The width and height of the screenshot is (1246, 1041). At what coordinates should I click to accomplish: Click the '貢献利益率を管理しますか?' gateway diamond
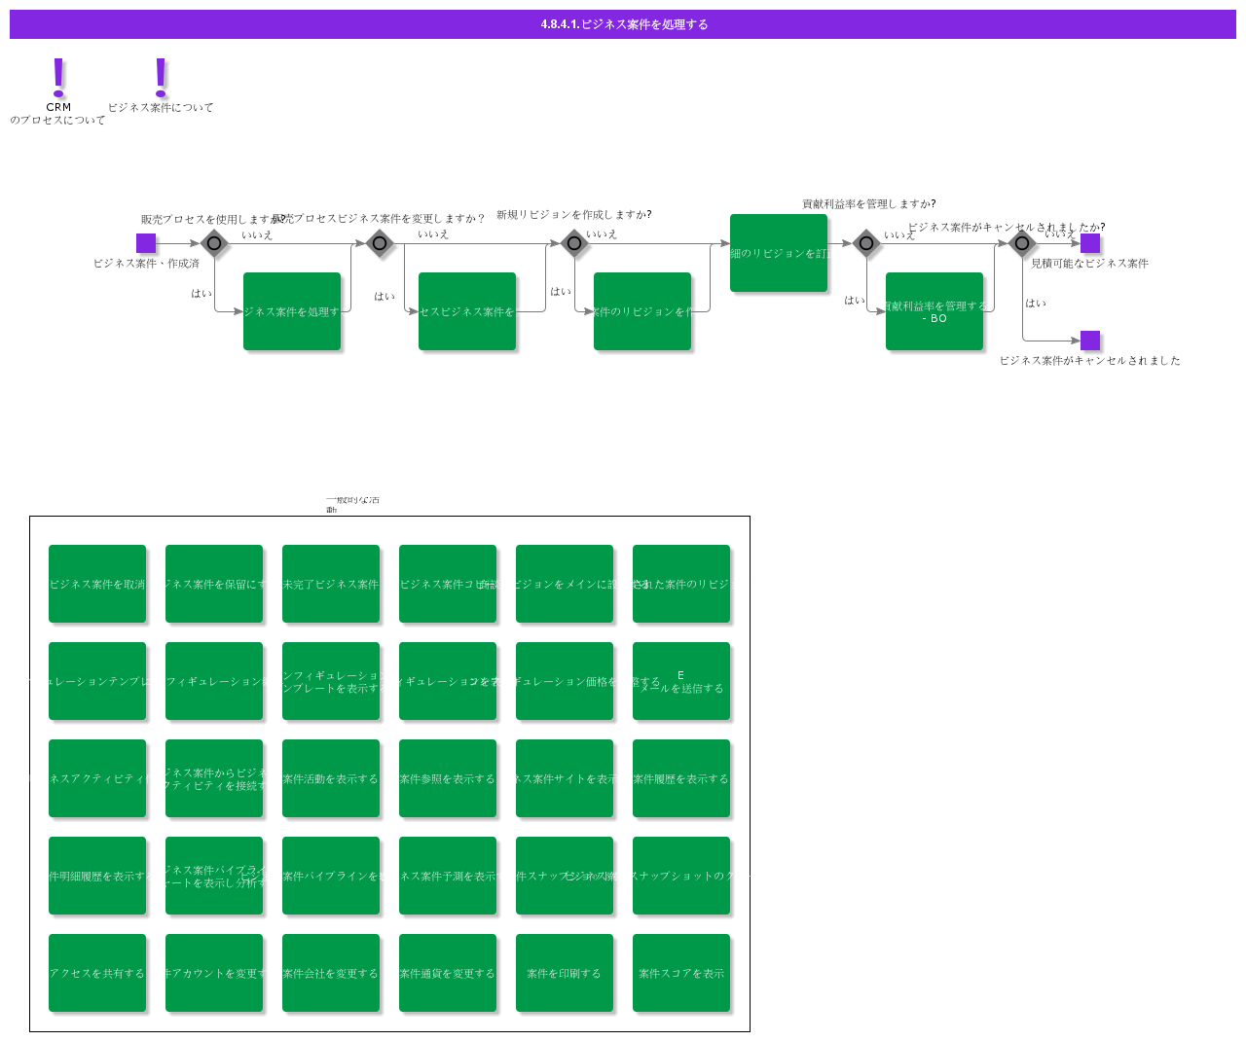866,243
